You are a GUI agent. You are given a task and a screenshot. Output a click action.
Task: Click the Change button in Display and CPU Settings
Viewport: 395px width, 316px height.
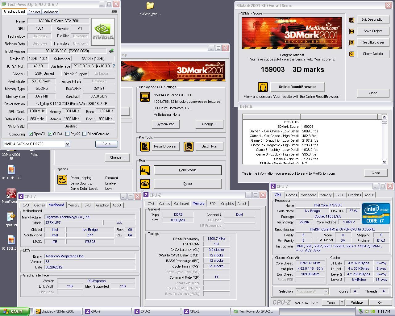click(x=209, y=124)
